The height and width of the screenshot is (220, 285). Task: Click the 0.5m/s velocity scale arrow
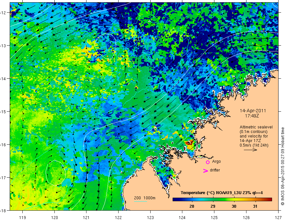pyautogui.click(x=250, y=150)
